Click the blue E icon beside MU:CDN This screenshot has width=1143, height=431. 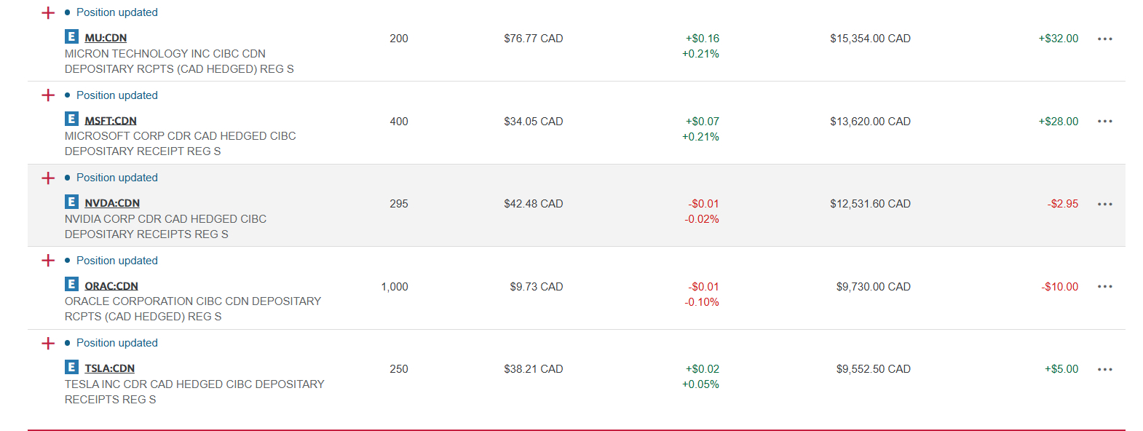(x=71, y=36)
